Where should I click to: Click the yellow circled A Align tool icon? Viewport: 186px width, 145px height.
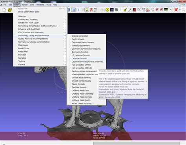tap(107, 10)
